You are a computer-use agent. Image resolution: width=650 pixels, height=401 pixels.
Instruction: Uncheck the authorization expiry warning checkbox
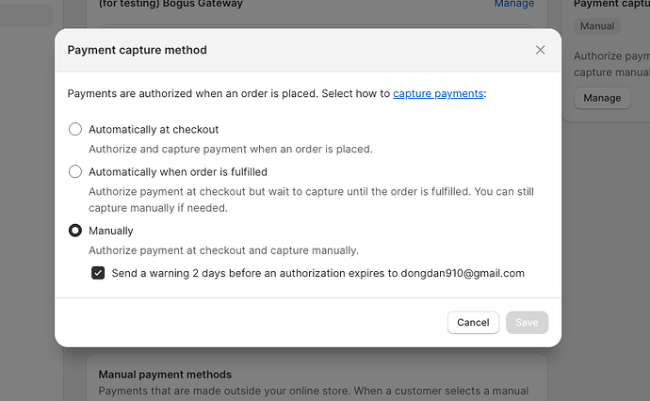pos(98,273)
